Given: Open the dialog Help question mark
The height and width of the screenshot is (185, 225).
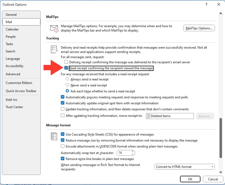Looking at the screenshot, I should click(206, 4).
